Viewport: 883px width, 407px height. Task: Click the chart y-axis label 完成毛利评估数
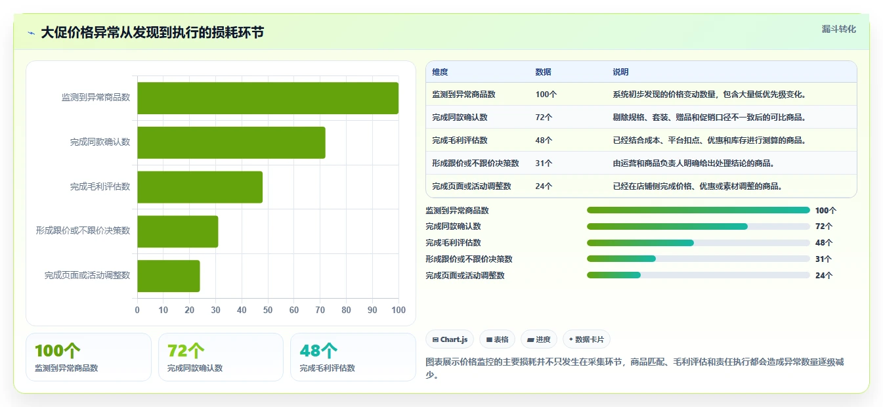(x=100, y=186)
